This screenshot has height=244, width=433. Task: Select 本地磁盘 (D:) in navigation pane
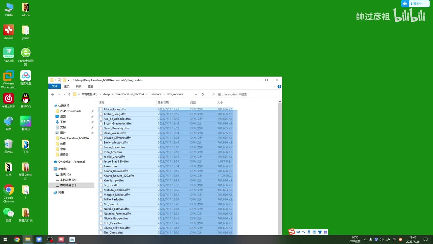(x=68, y=180)
